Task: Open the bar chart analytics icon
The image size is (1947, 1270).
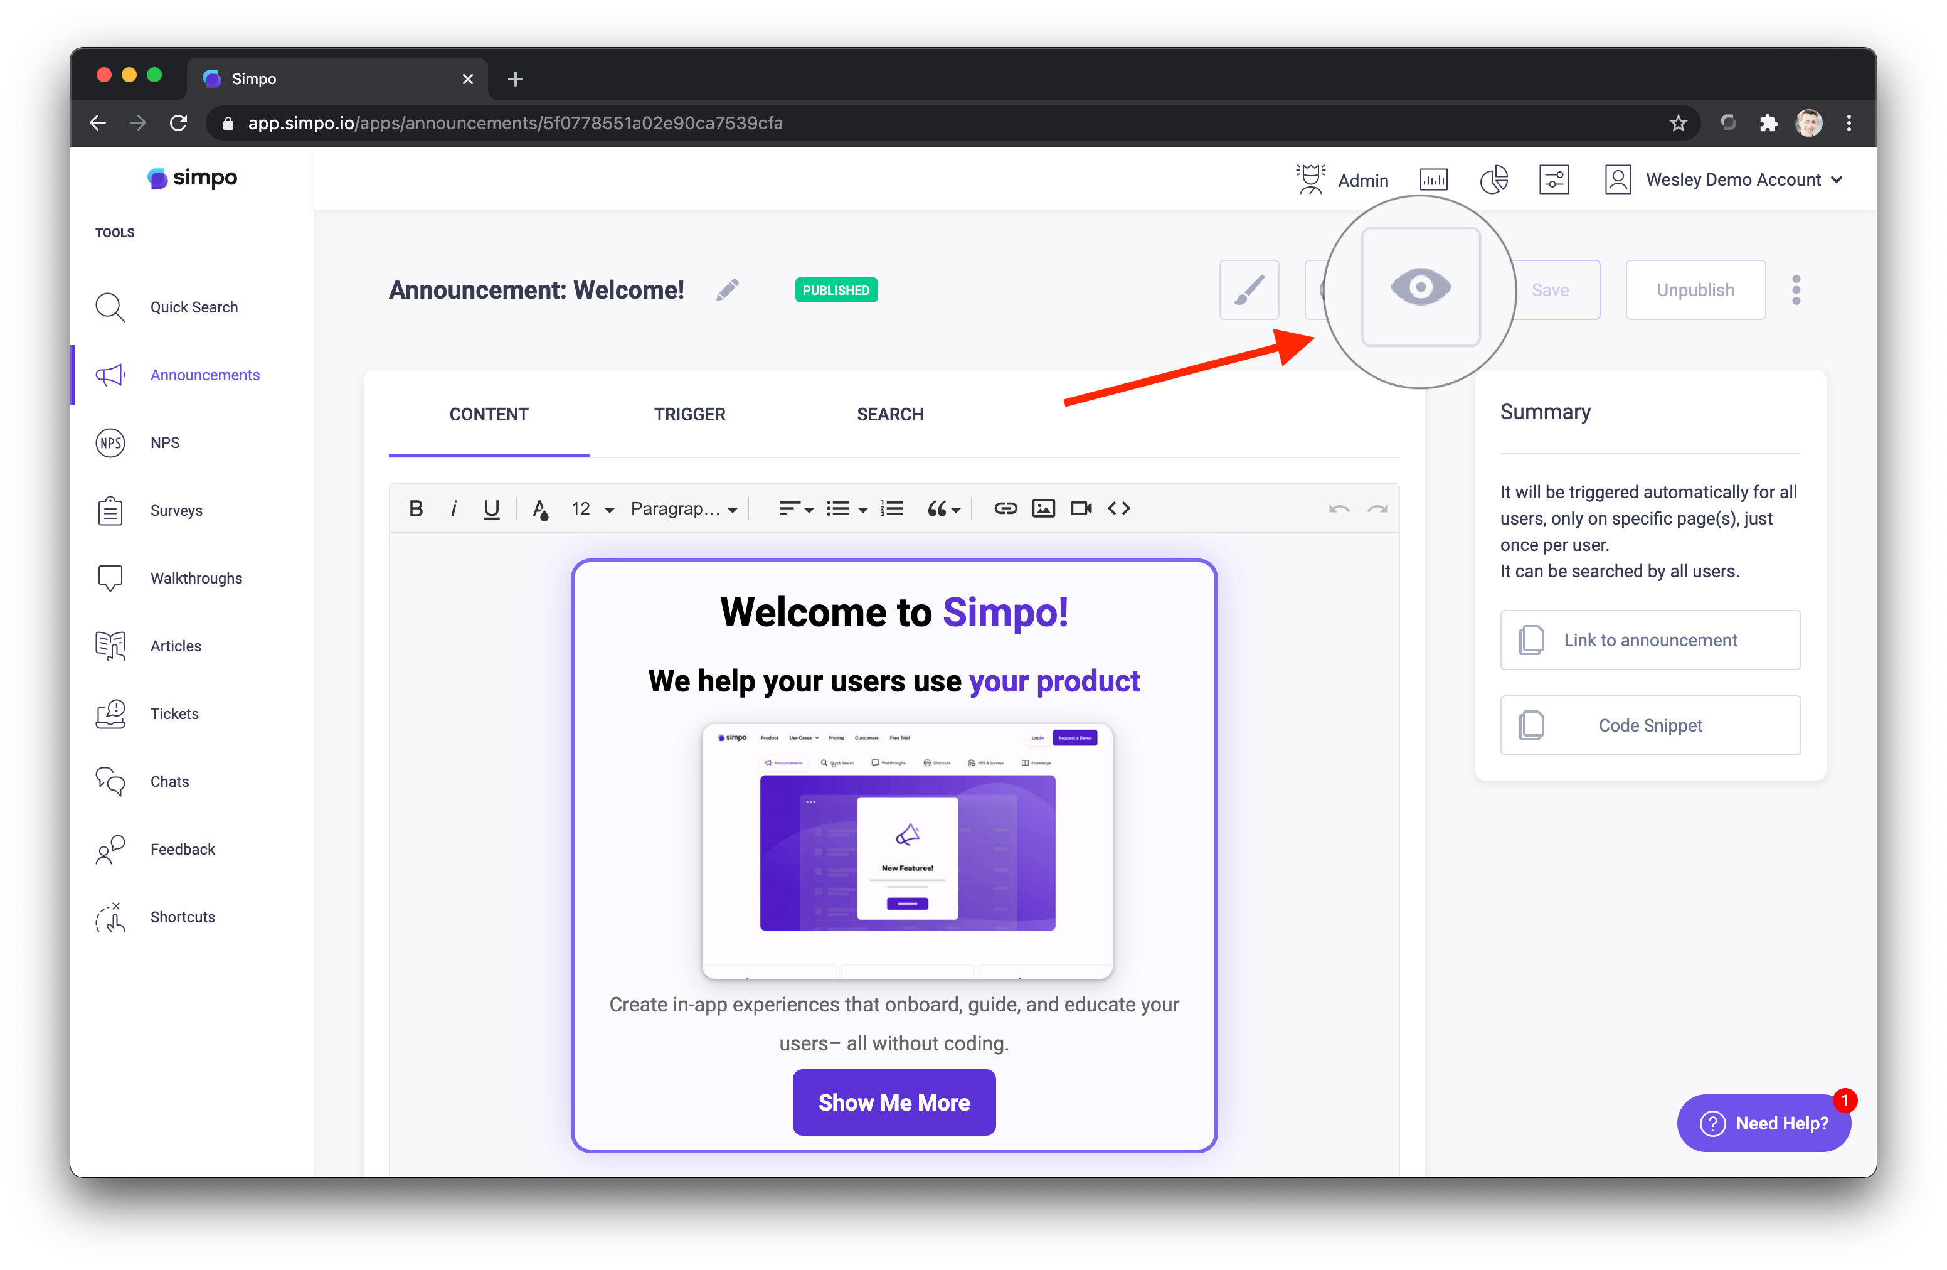Action: click(1433, 179)
